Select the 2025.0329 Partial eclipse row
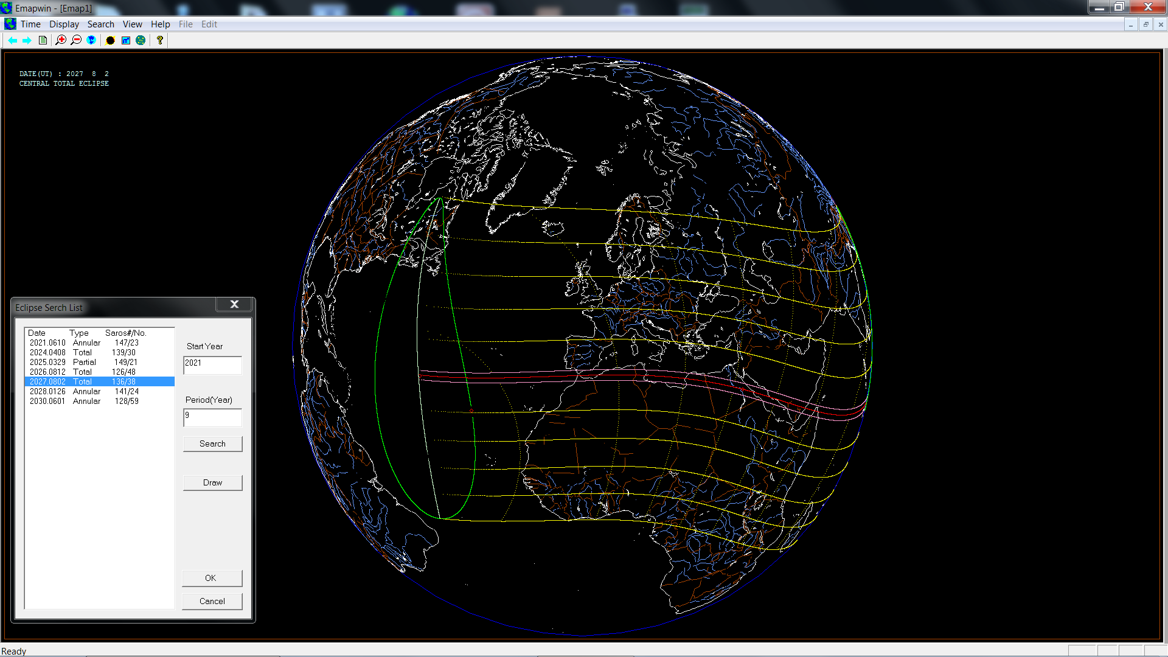 click(100, 362)
